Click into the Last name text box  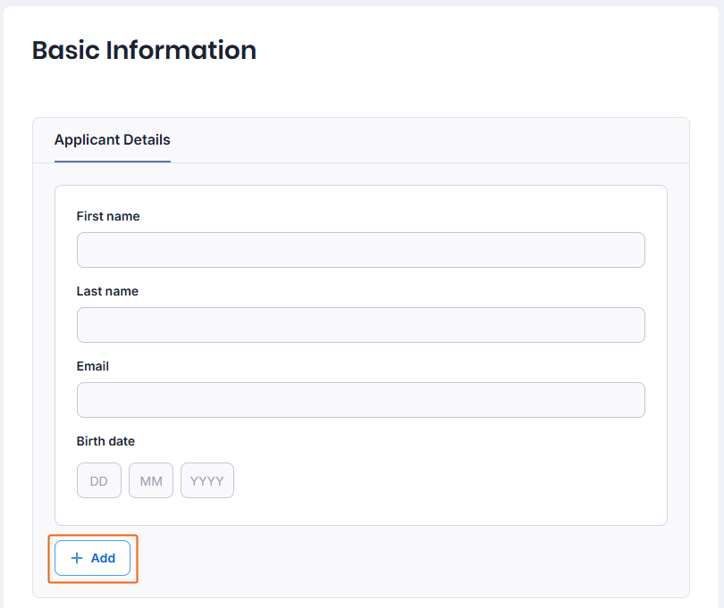tap(360, 325)
